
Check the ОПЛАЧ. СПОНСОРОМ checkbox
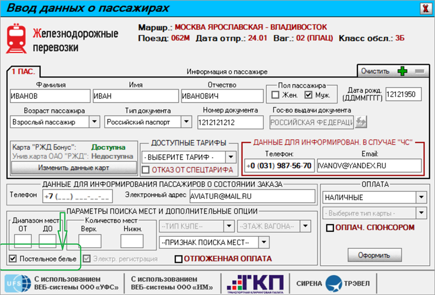[x=330, y=228]
